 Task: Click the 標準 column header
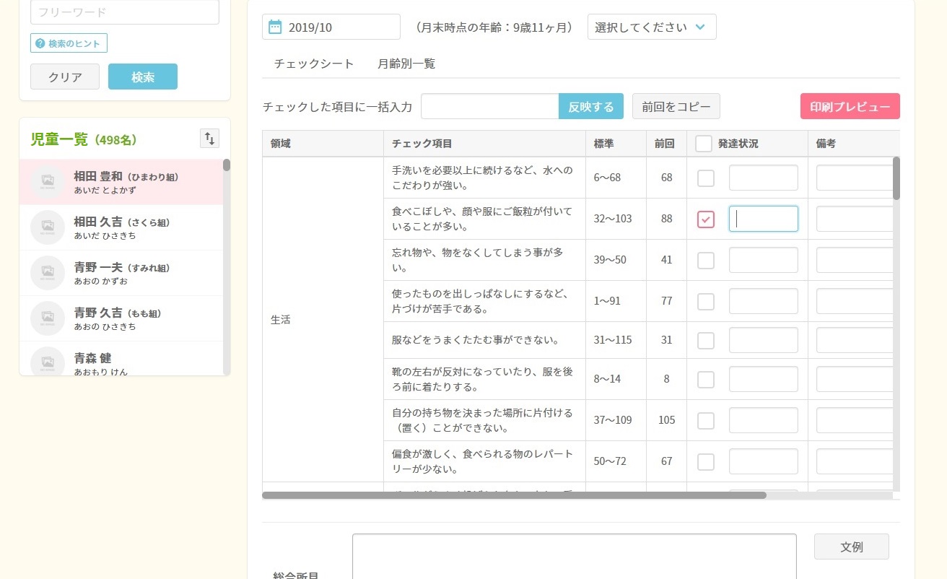616,144
